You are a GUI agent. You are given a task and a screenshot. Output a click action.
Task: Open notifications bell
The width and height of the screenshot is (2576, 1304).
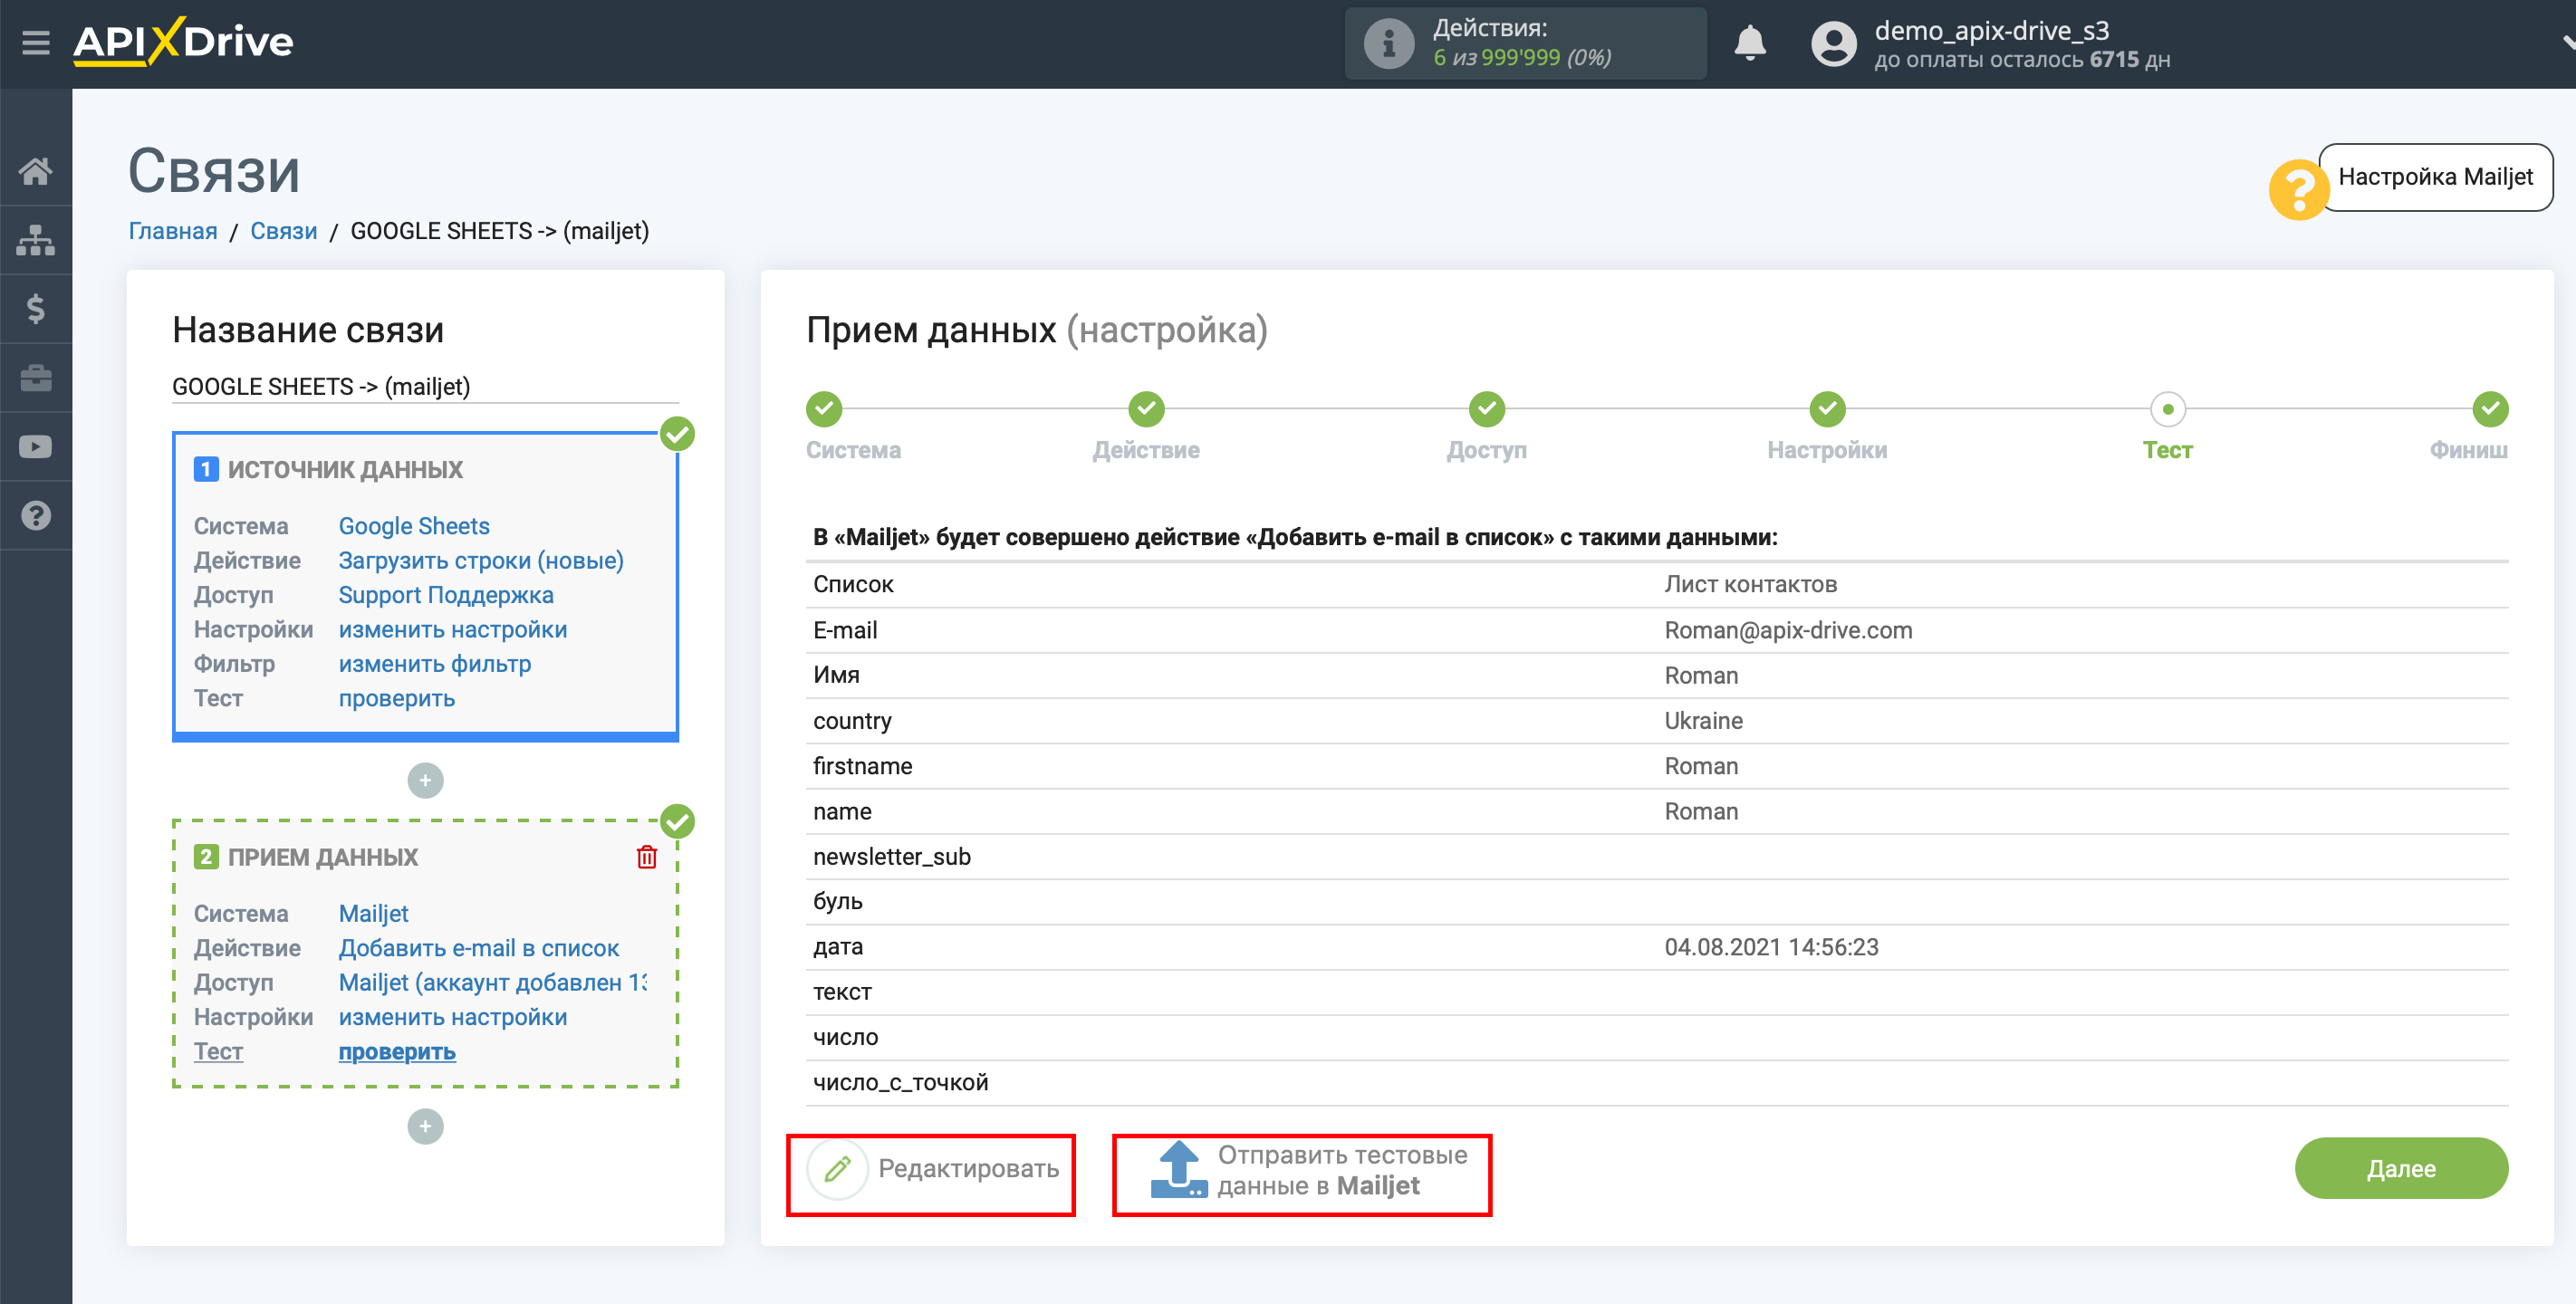(x=1749, y=43)
